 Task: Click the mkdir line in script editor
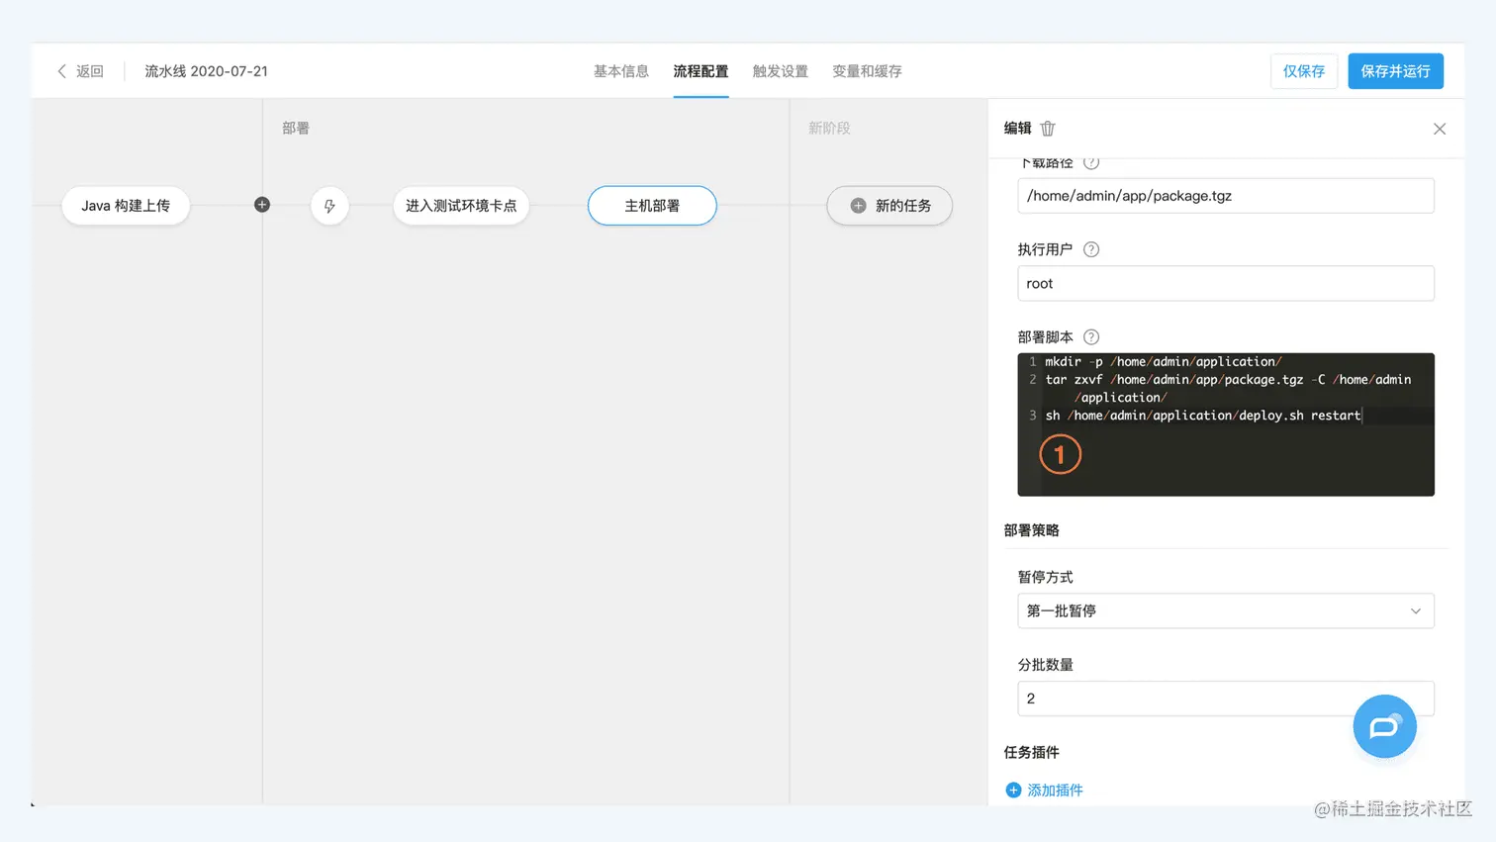click(1164, 362)
